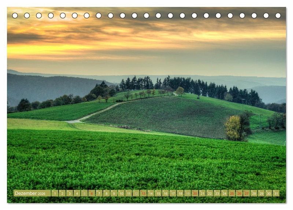Click the red day 25 cell
Image resolution: width=293 pixels, height=210 pixels.
[232, 193]
